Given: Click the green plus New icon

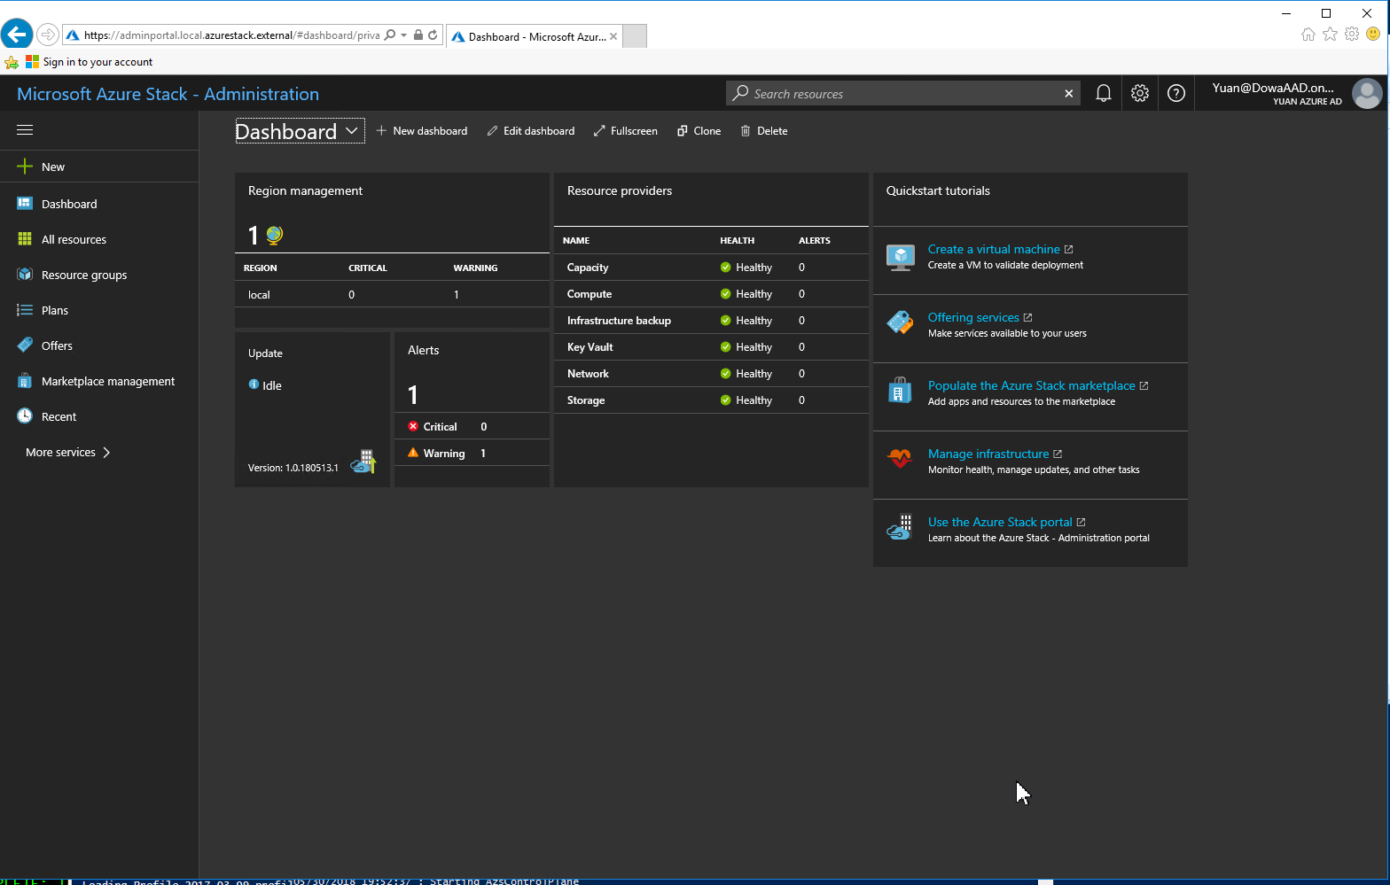Looking at the screenshot, I should tap(25, 167).
